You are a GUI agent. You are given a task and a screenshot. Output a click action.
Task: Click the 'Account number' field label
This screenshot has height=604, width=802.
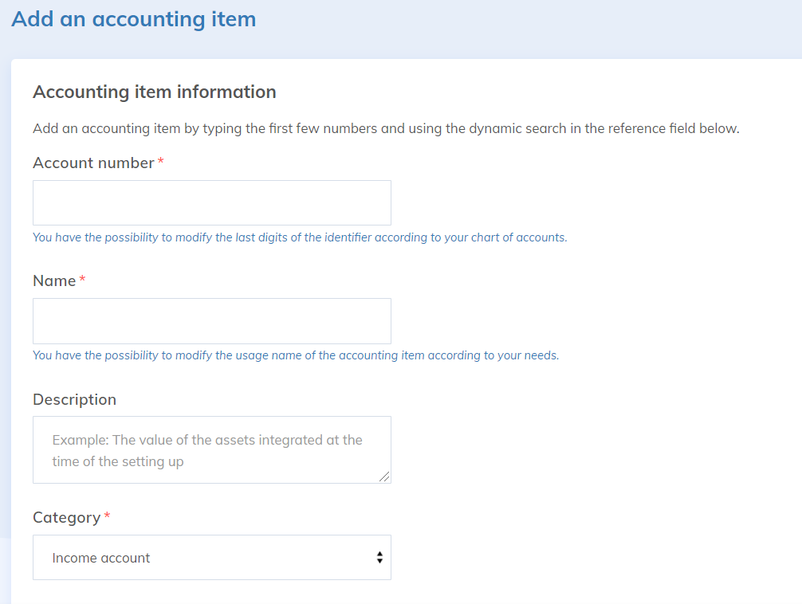(93, 163)
